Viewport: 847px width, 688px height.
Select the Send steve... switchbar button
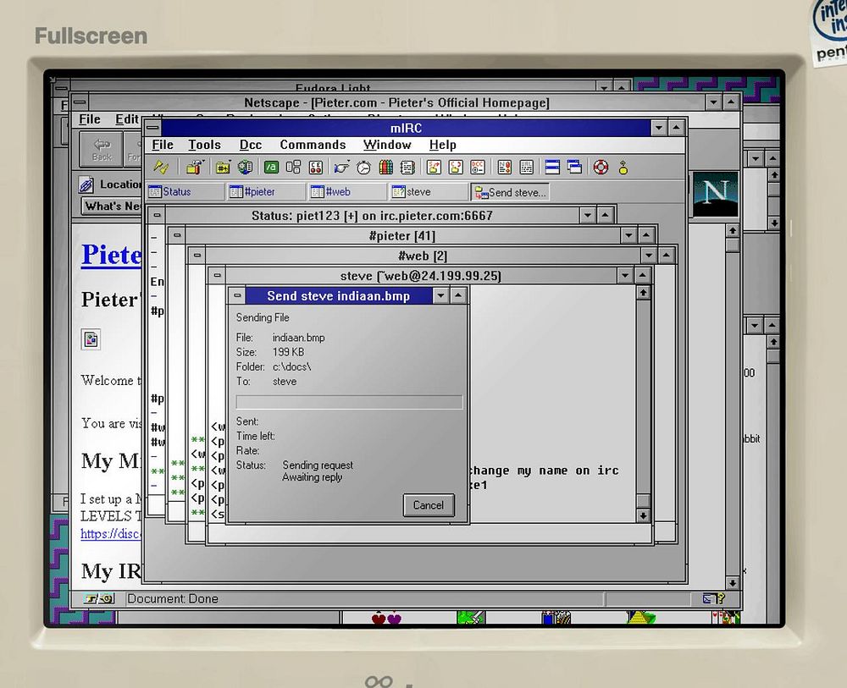(510, 192)
